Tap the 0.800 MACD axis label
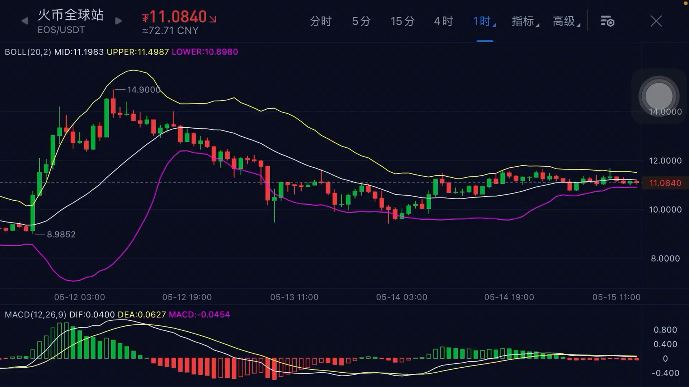Screen dimensions: 689x387 [x=665, y=330]
